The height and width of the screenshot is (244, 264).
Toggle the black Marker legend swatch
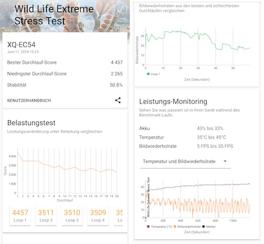(203, 227)
